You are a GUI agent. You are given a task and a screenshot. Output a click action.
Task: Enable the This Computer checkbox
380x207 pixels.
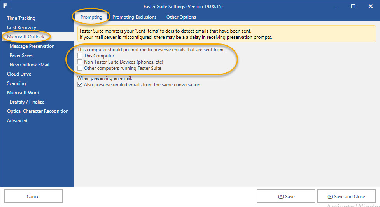click(80, 56)
